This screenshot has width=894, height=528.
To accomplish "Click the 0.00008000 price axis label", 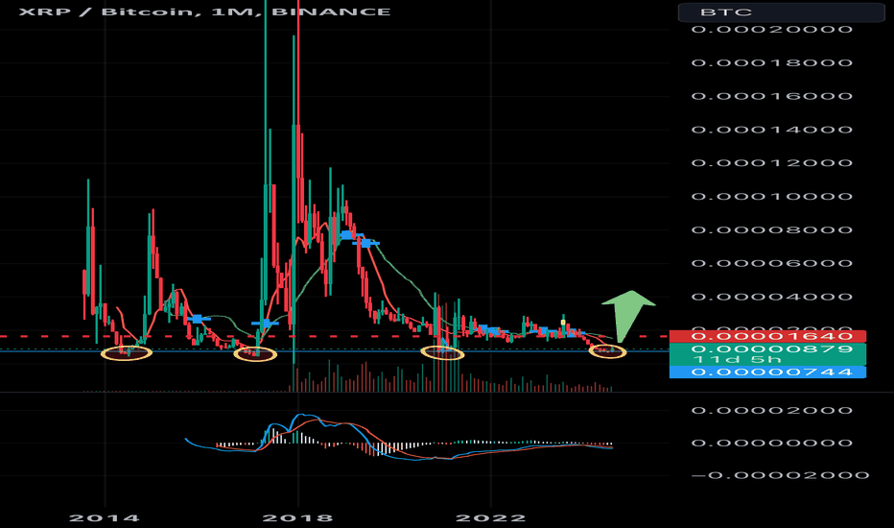I will (x=772, y=230).
